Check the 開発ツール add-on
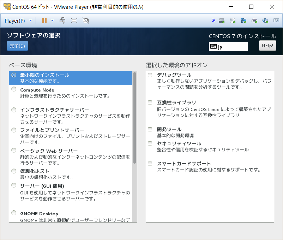 coord(150,129)
